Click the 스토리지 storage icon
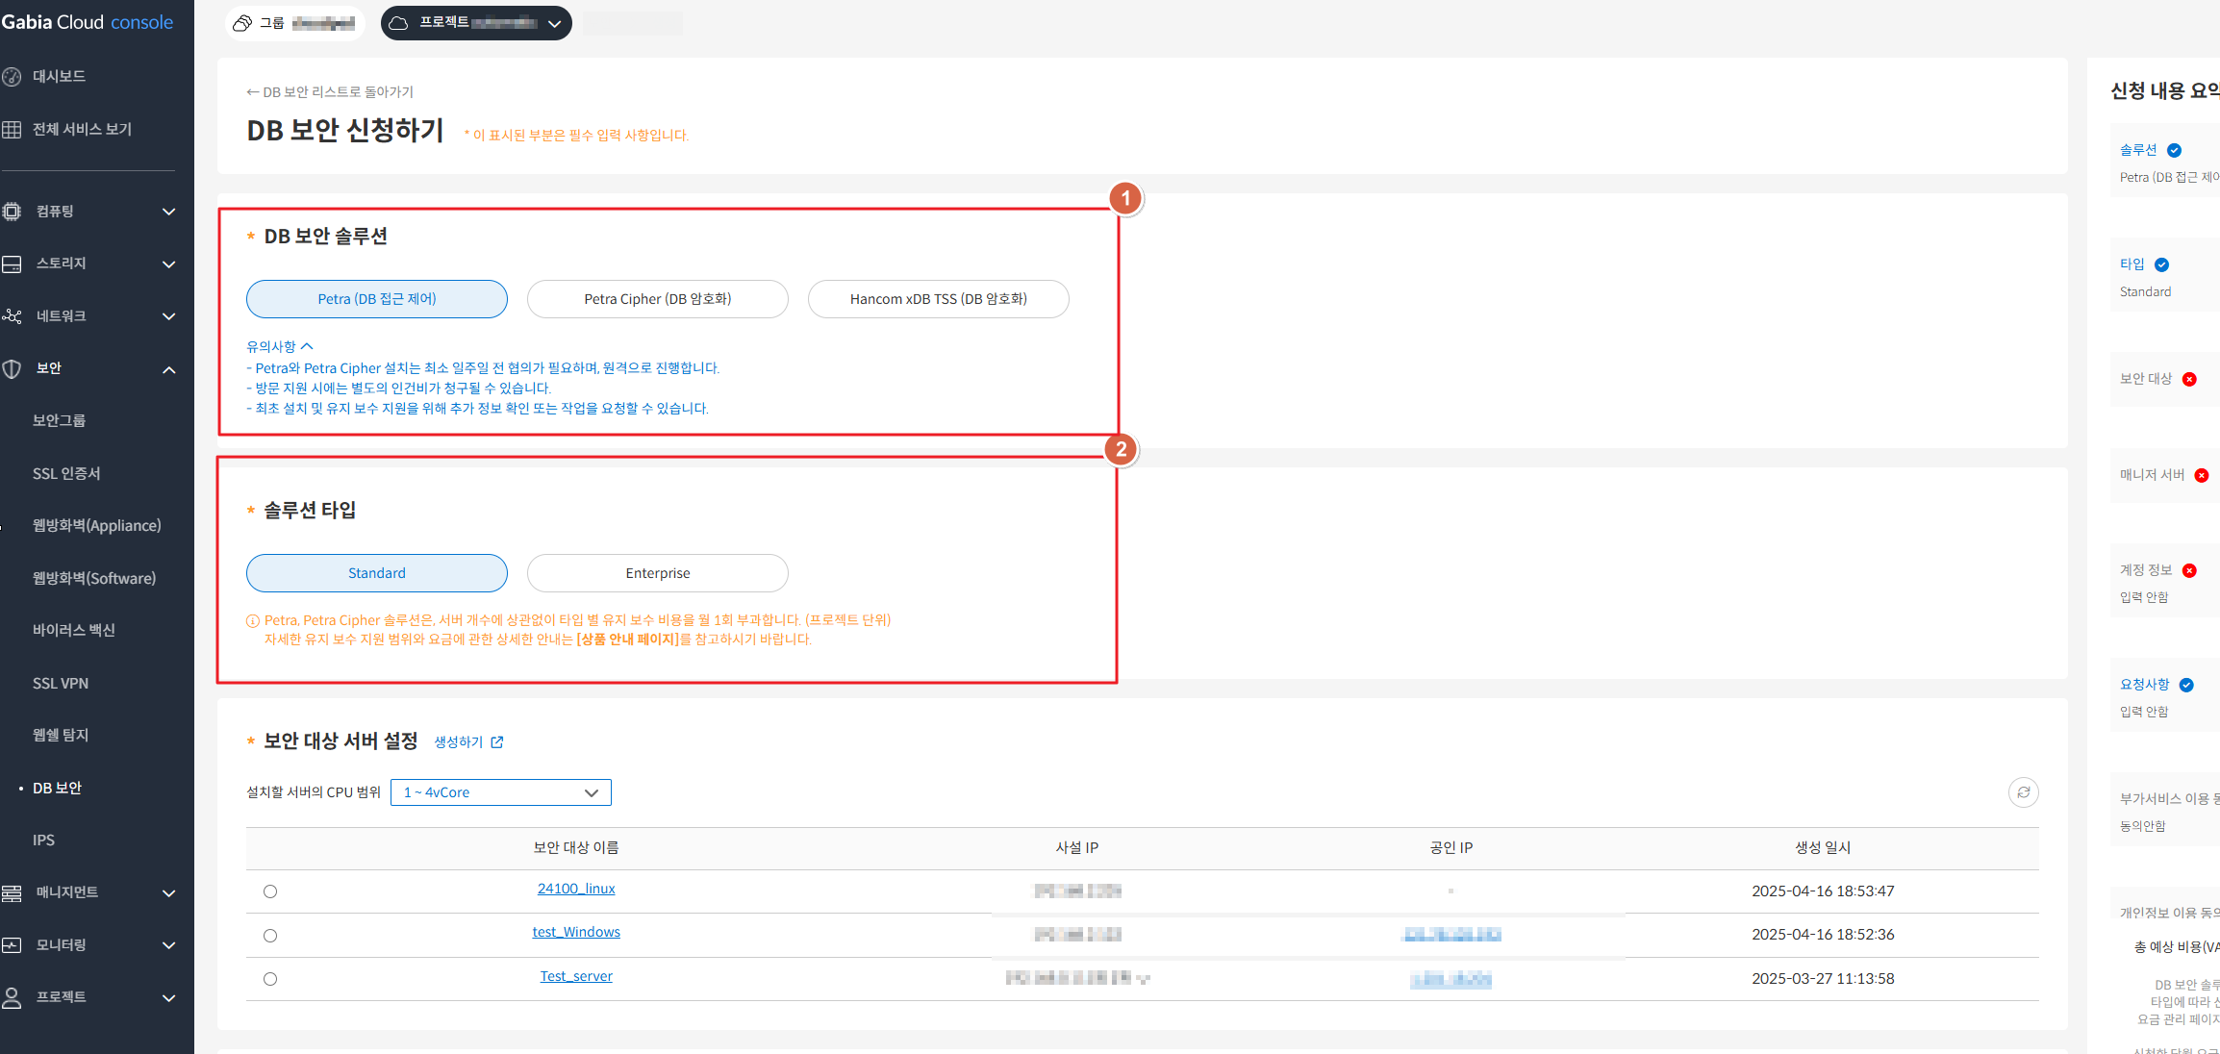 pos(12,263)
